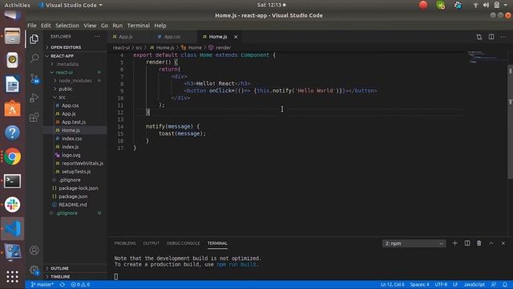Switch to the Output panel tab

coord(151,243)
